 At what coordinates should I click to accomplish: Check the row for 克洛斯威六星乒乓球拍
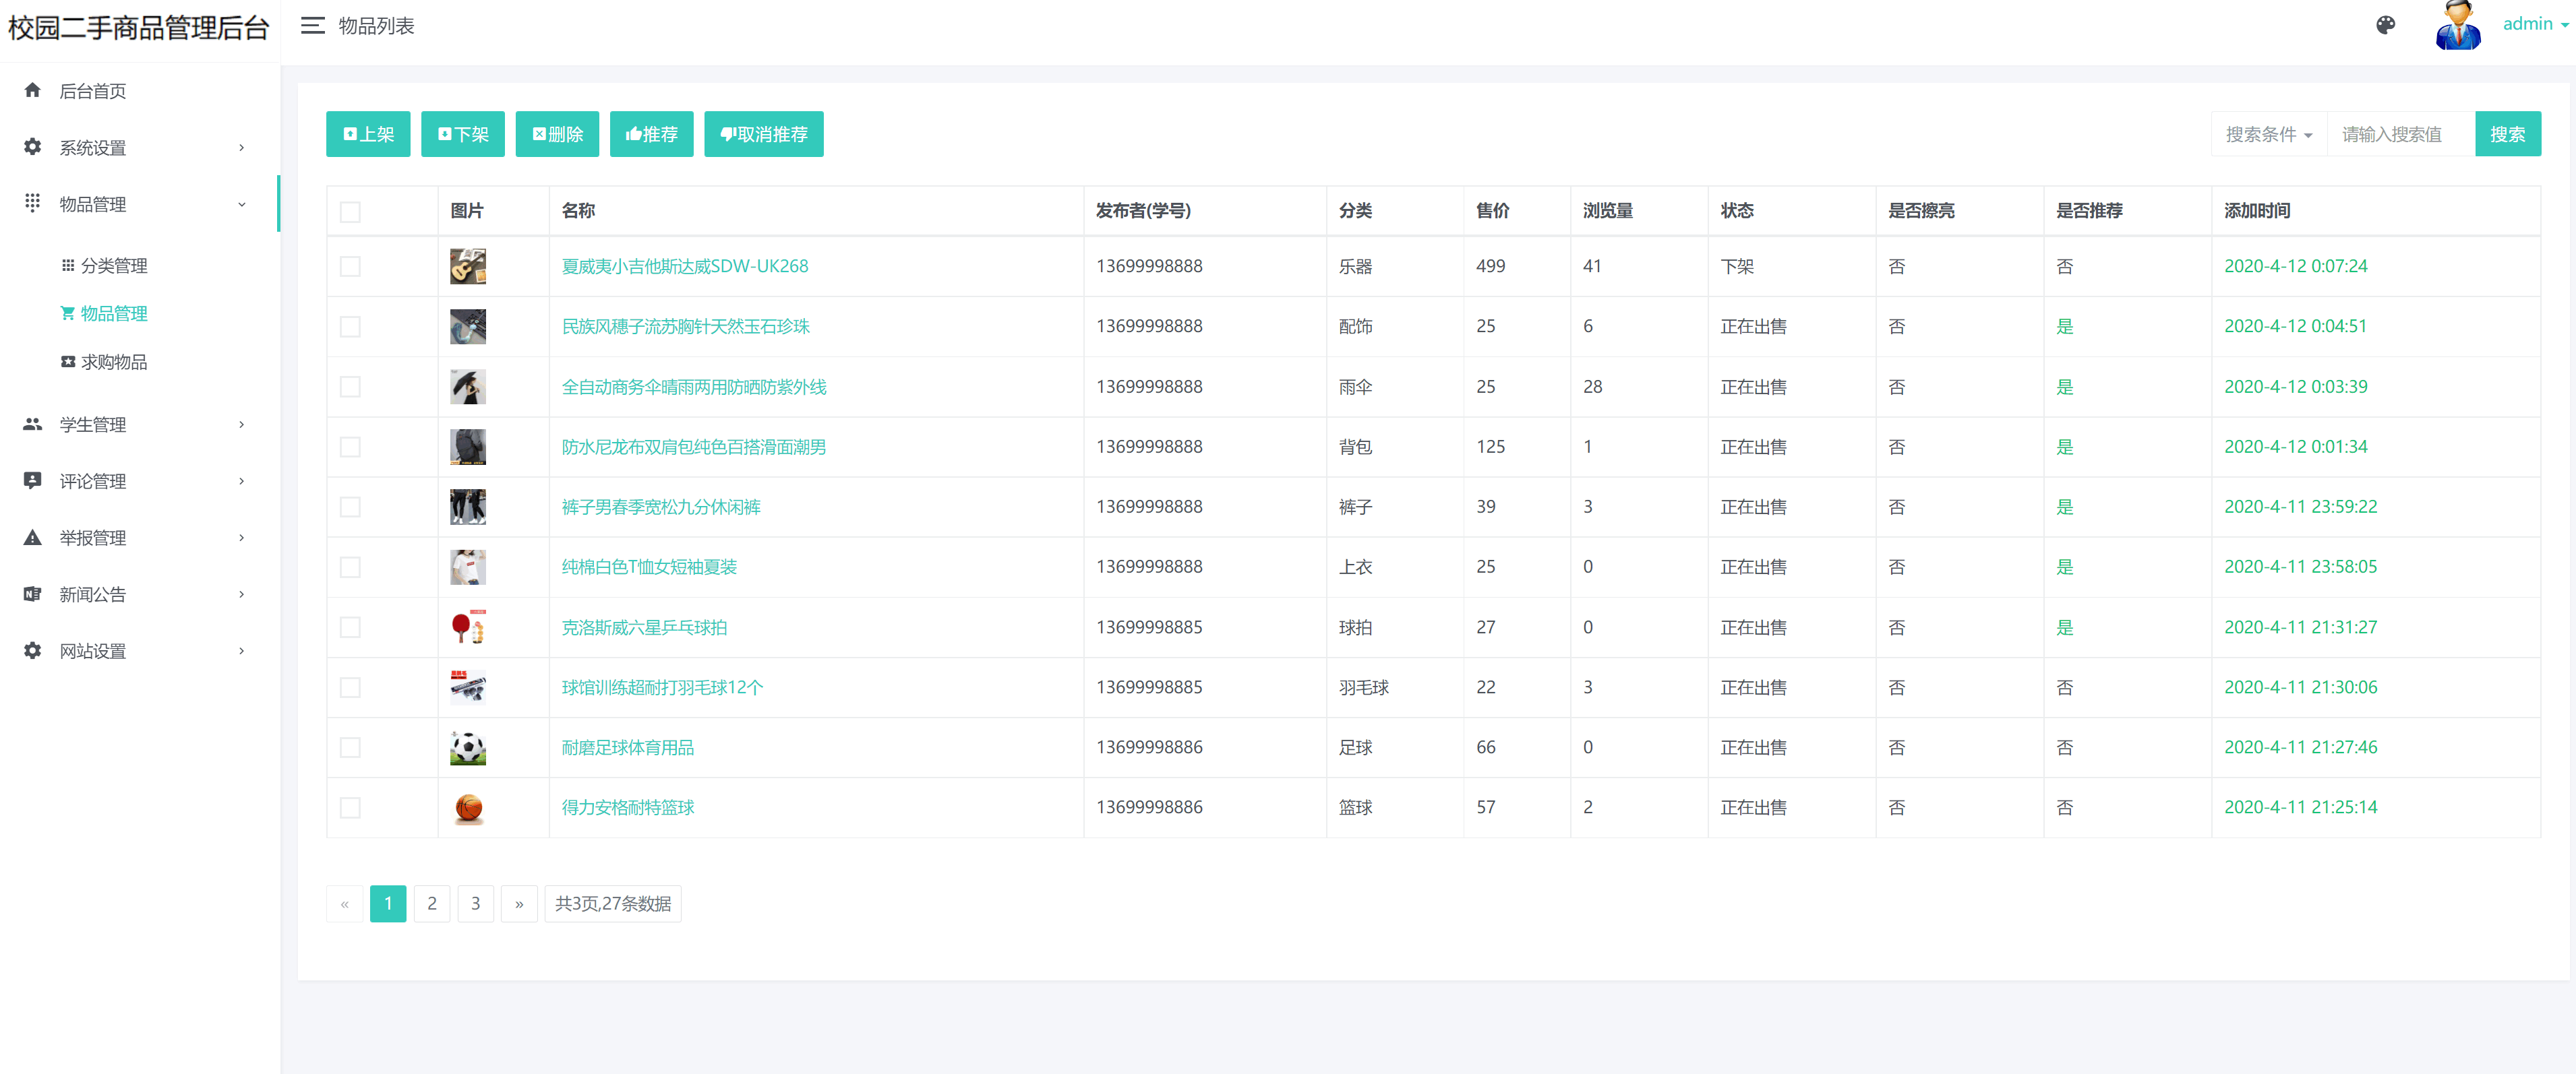[x=350, y=627]
